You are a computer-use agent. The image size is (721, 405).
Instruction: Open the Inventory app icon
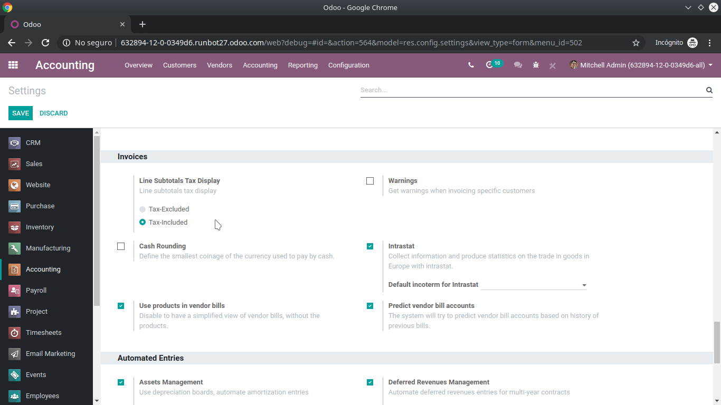point(14,227)
